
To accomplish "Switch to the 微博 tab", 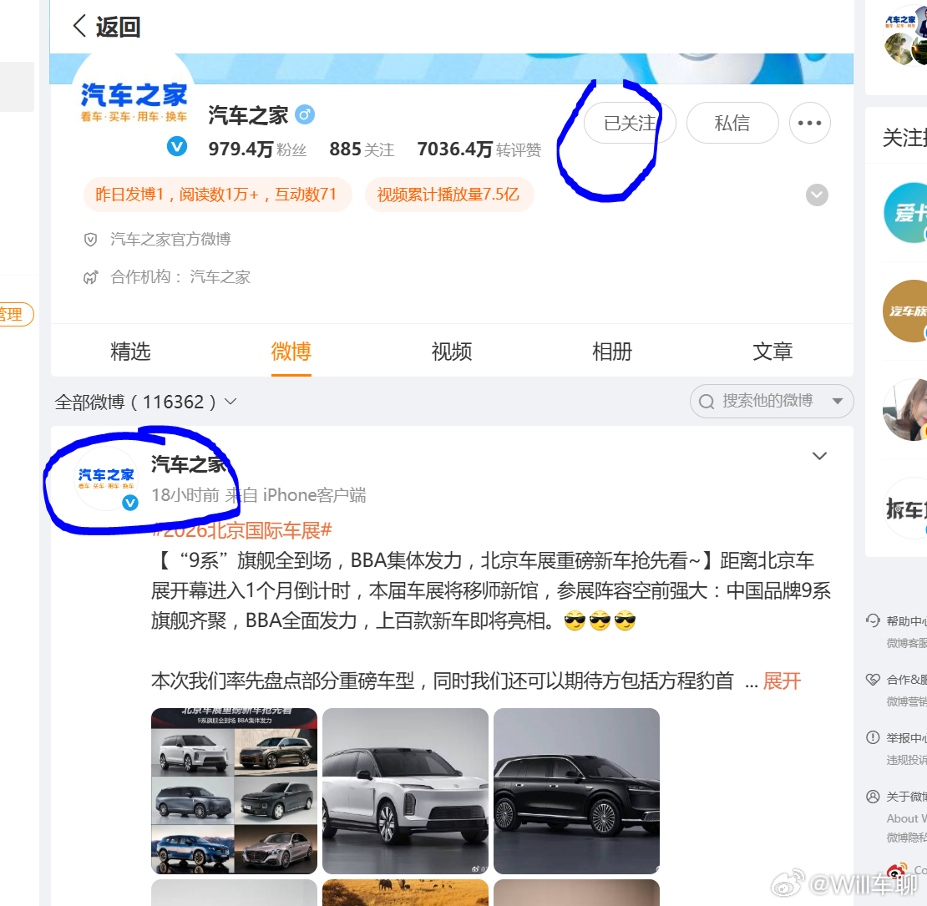I will tap(291, 351).
